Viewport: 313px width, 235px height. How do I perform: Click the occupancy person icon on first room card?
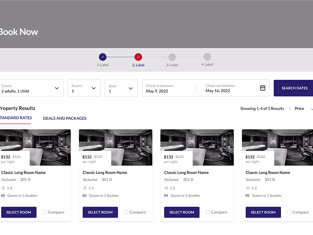pyautogui.click(x=3, y=188)
